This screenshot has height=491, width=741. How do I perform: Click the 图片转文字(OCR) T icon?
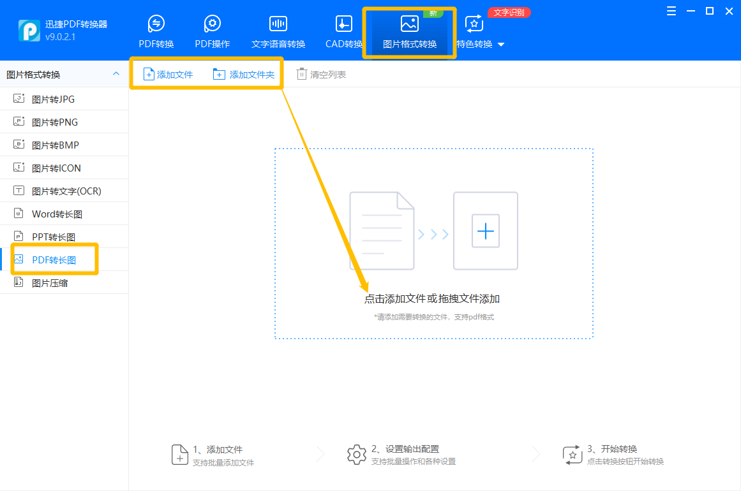click(19, 191)
